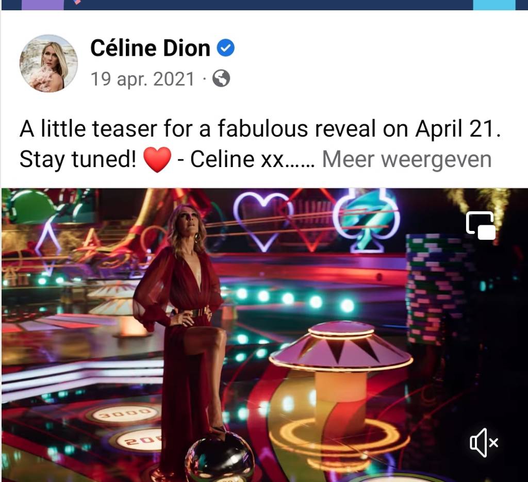Click the purple segment in the top bar
This screenshot has width=528, height=482.
click(42, 5)
